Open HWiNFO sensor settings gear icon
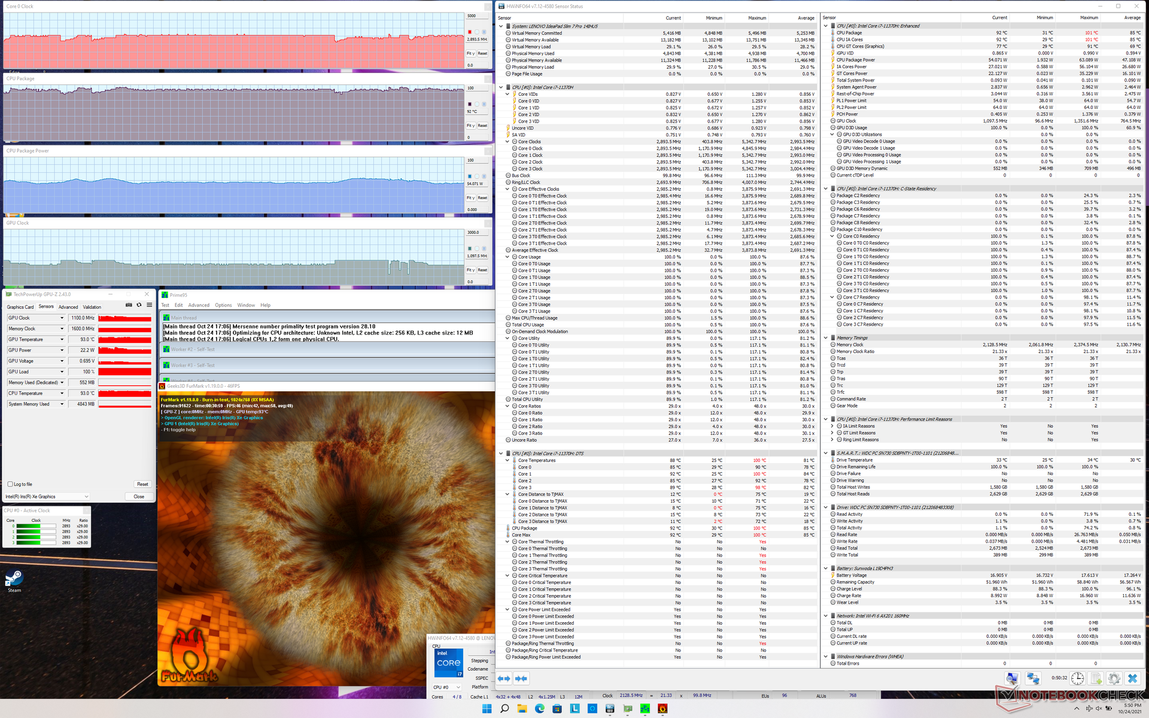This screenshot has height=718, width=1149. coord(1114,679)
